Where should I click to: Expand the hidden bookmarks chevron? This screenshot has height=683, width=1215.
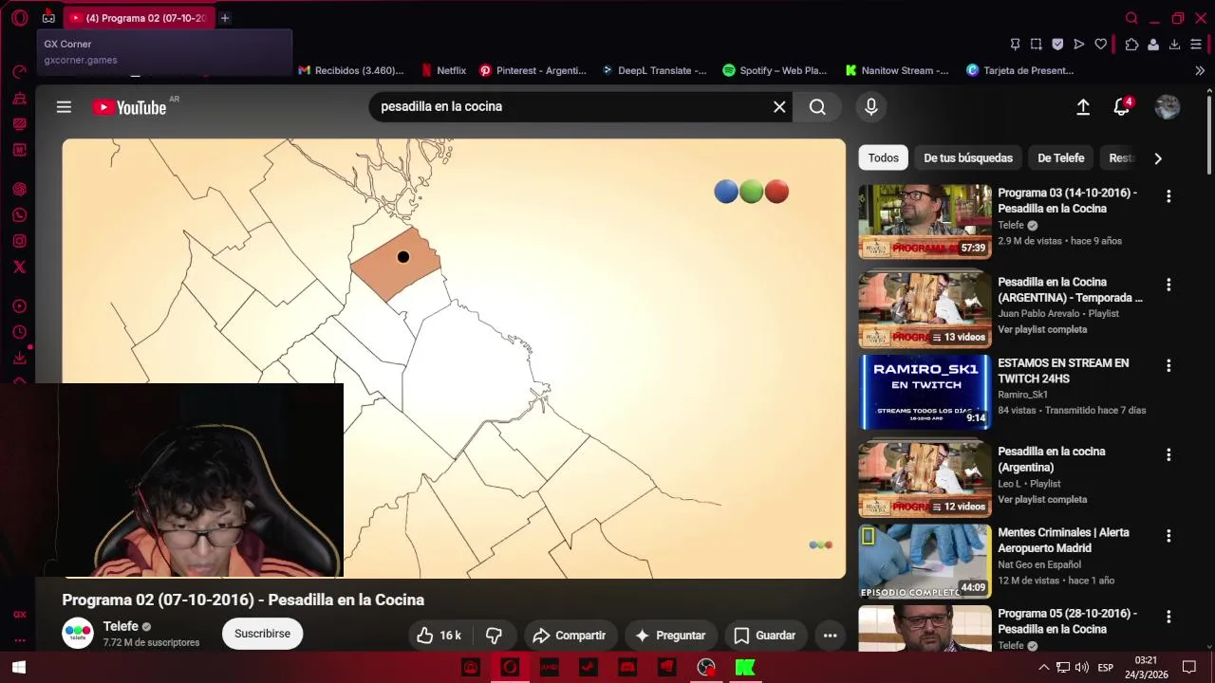click(x=1200, y=70)
